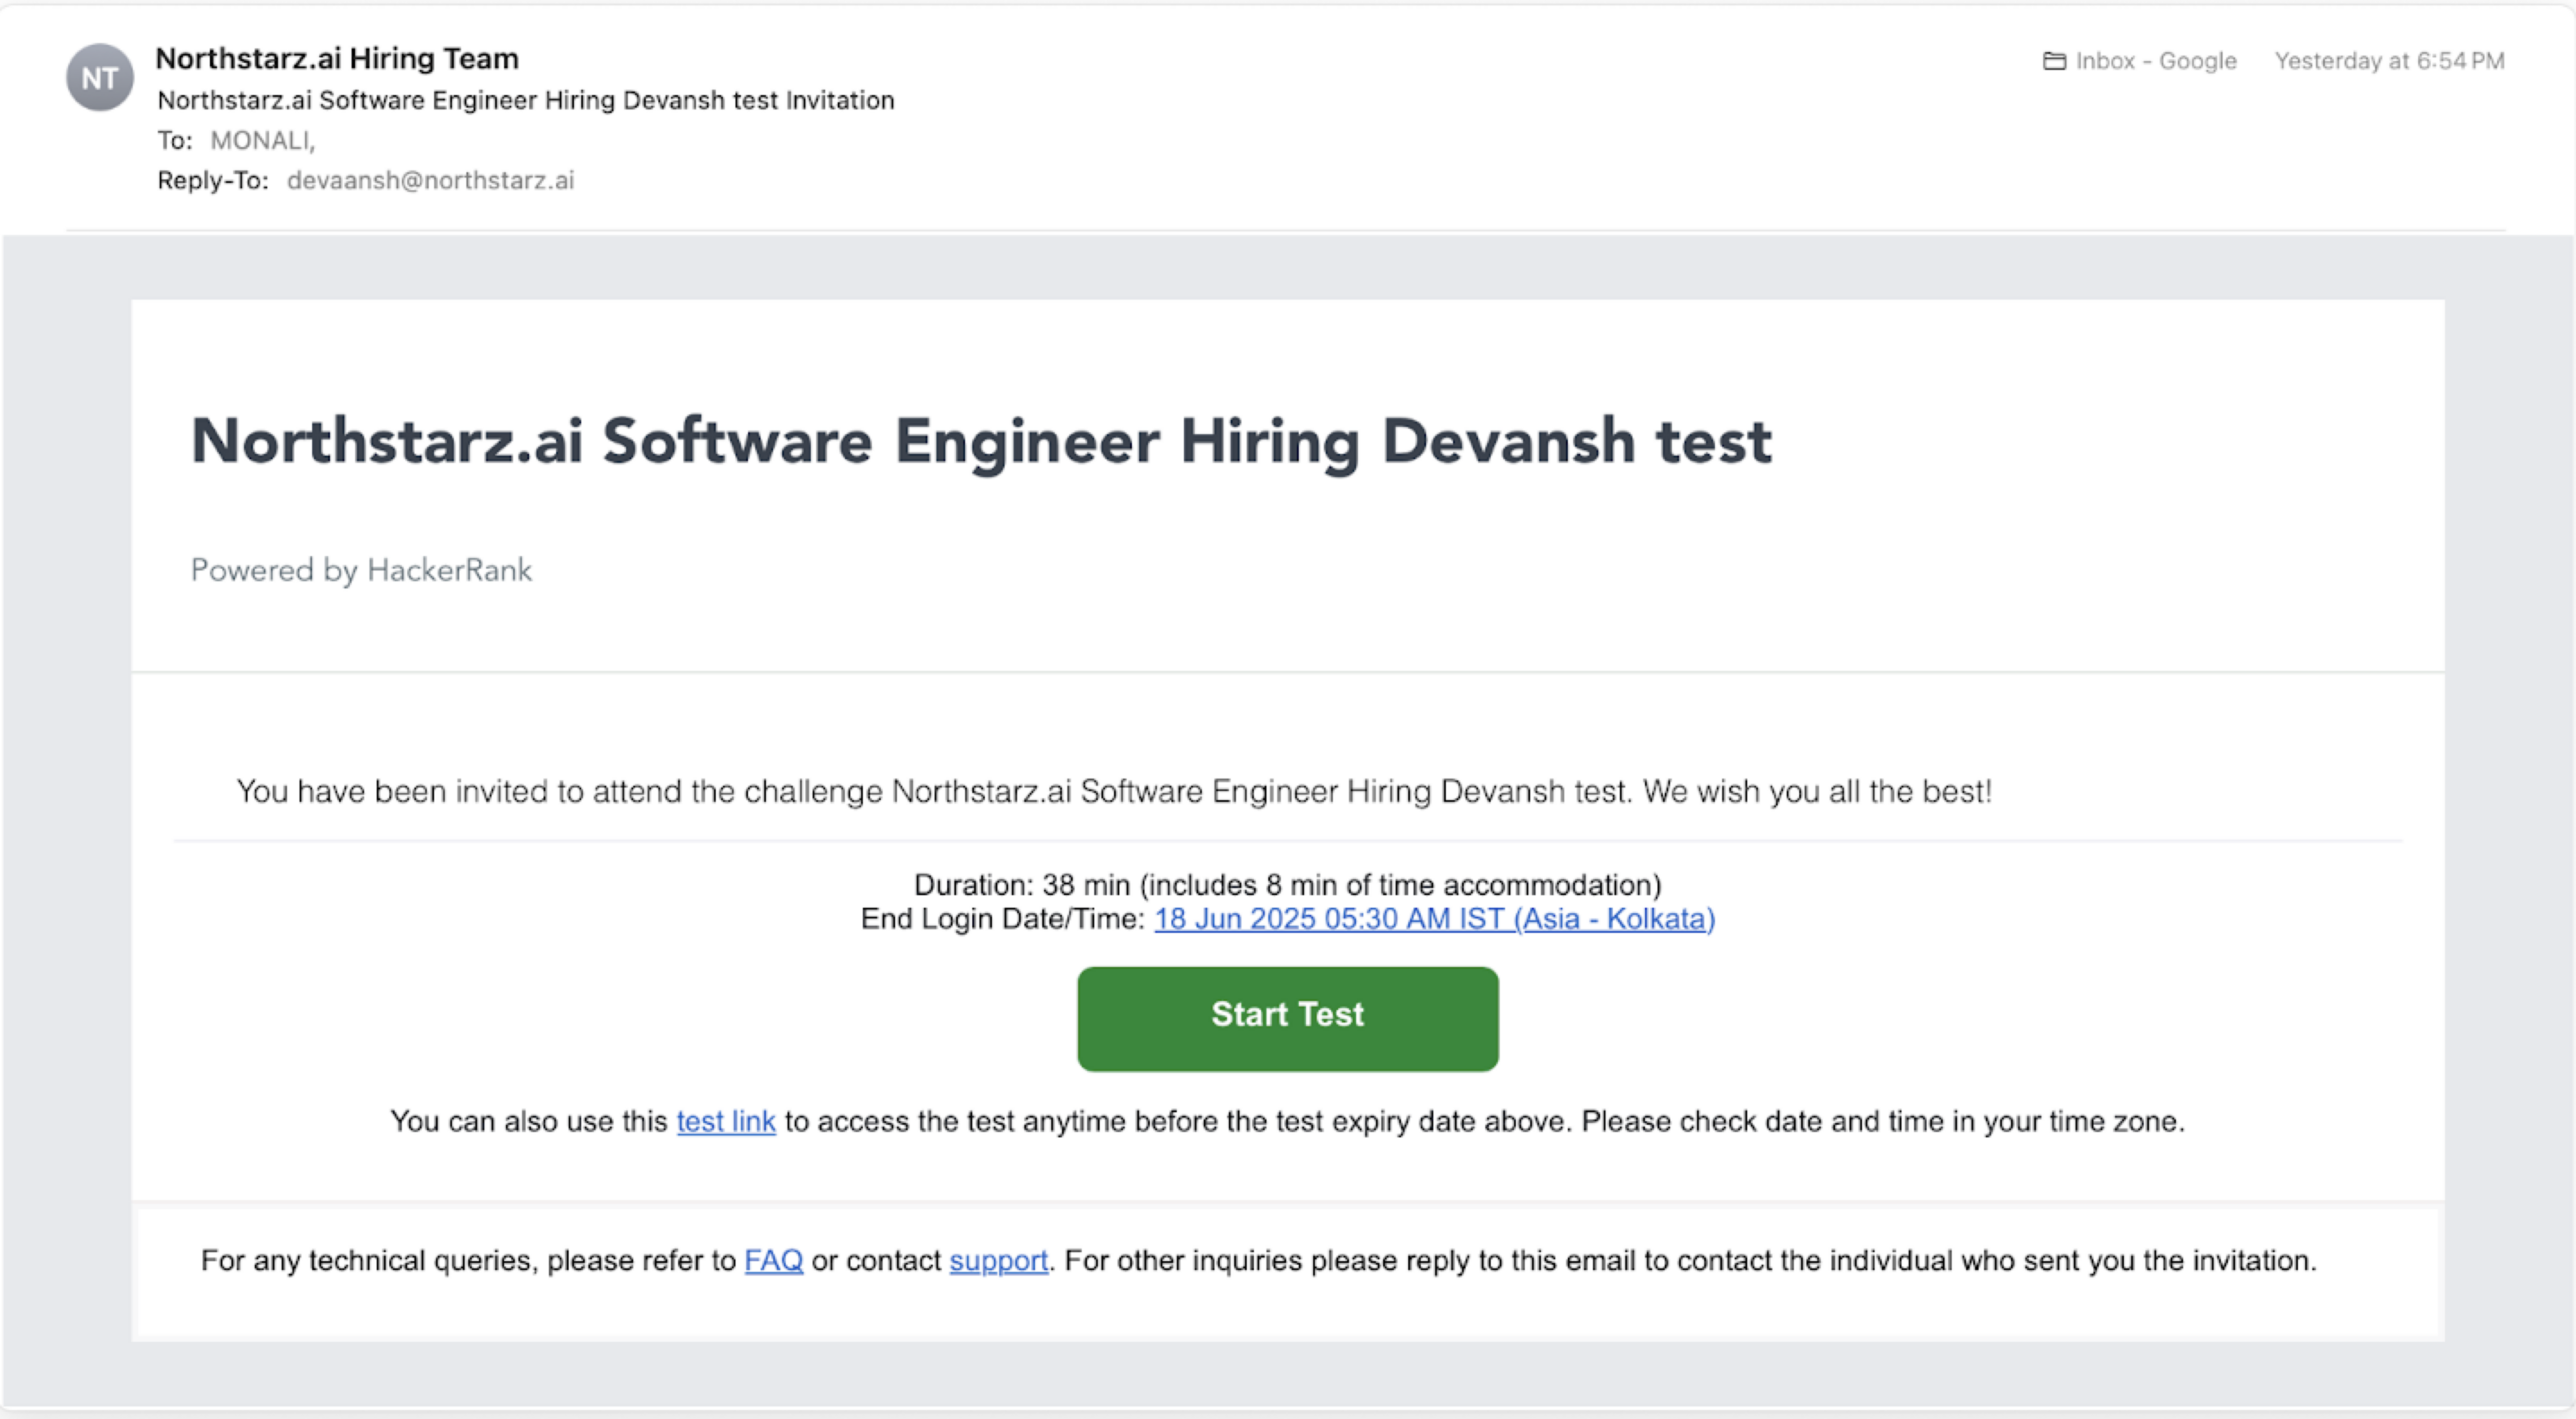Click the 'Reply-To:' field label

pos(213,180)
